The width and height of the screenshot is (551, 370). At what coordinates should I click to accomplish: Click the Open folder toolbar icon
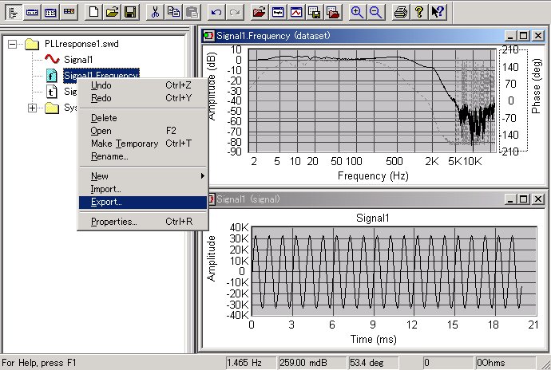pos(112,11)
